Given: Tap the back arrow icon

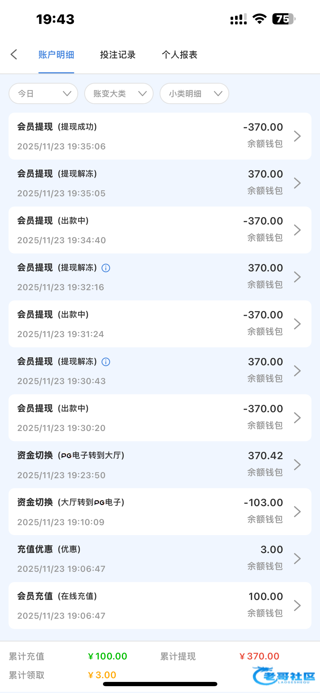Looking at the screenshot, I should (x=14, y=54).
